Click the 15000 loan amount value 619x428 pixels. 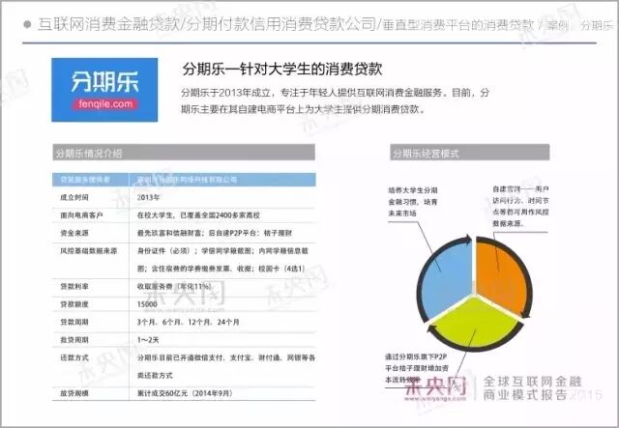pyautogui.click(x=147, y=304)
